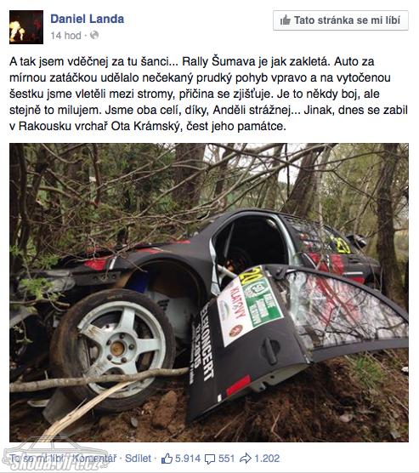Screen dimensions: 419x473
Task: Click thumbs-up icon inside the page like button
Action: coord(285,20)
